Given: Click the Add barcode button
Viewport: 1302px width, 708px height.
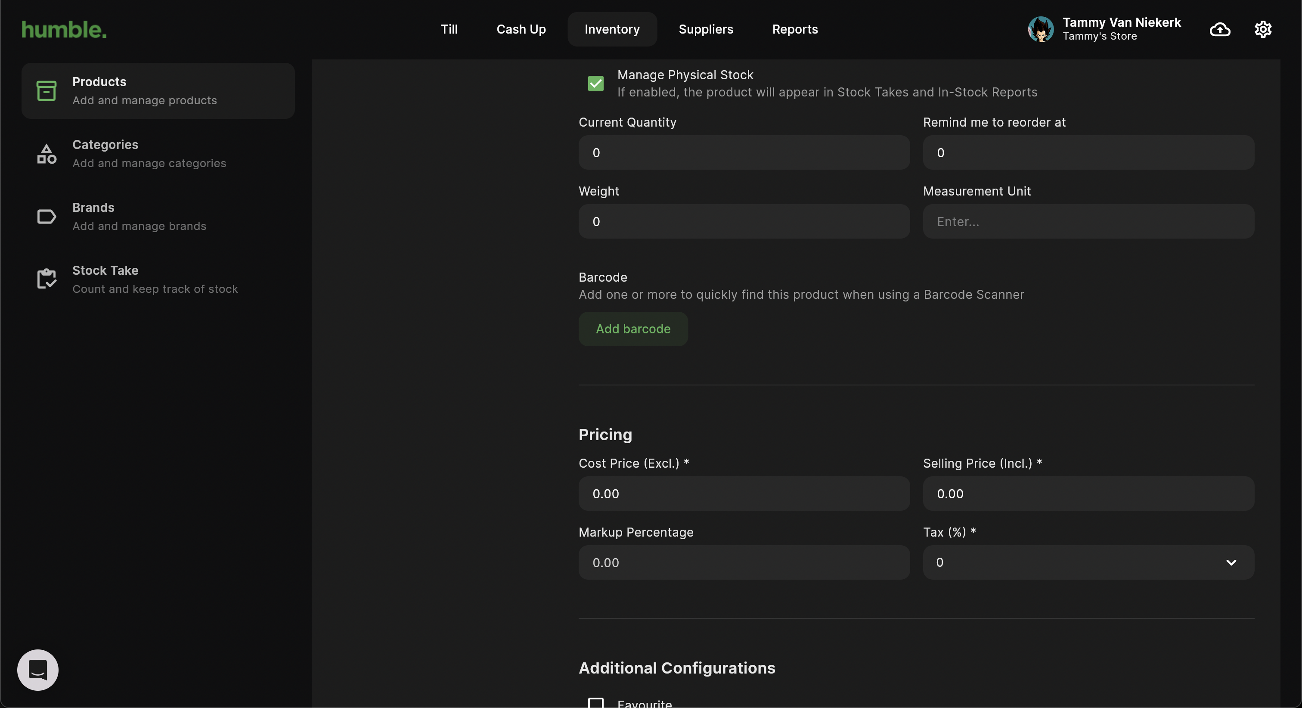Looking at the screenshot, I should (x=633, y=329).
